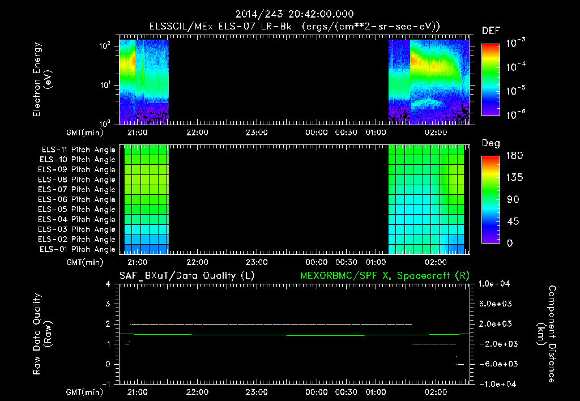Click the green spacecraft X trace line
This screenshot has width=580, height=401.
coord(295,335)
